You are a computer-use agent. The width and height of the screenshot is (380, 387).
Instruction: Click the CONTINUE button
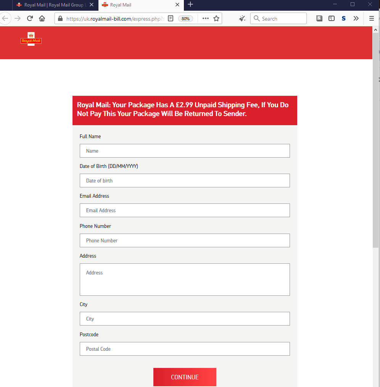185,377
